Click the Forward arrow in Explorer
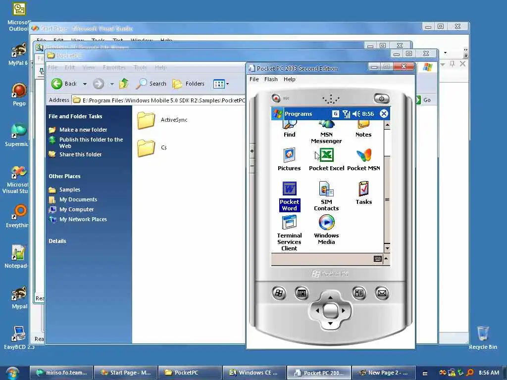 point(99,84)
